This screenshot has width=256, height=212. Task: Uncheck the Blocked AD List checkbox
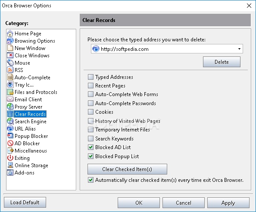[91, 147]
